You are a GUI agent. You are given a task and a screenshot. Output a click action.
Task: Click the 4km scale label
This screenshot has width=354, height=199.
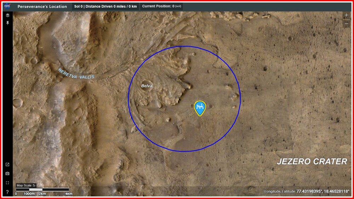click(69, 194)
